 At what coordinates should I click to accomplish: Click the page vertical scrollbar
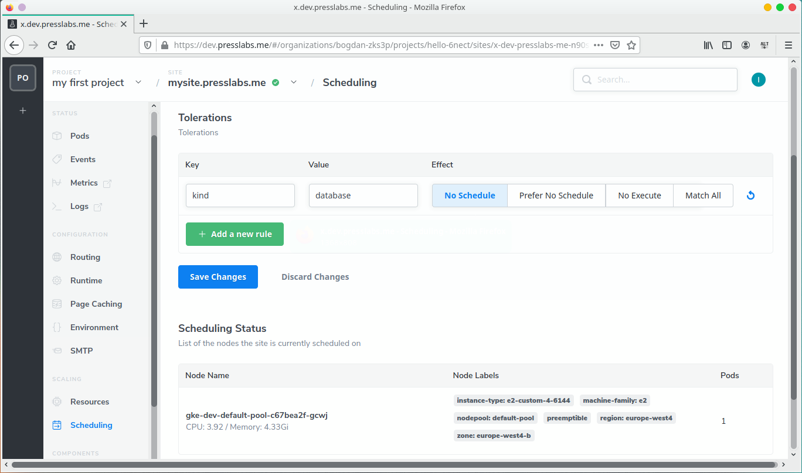(794, 277)
